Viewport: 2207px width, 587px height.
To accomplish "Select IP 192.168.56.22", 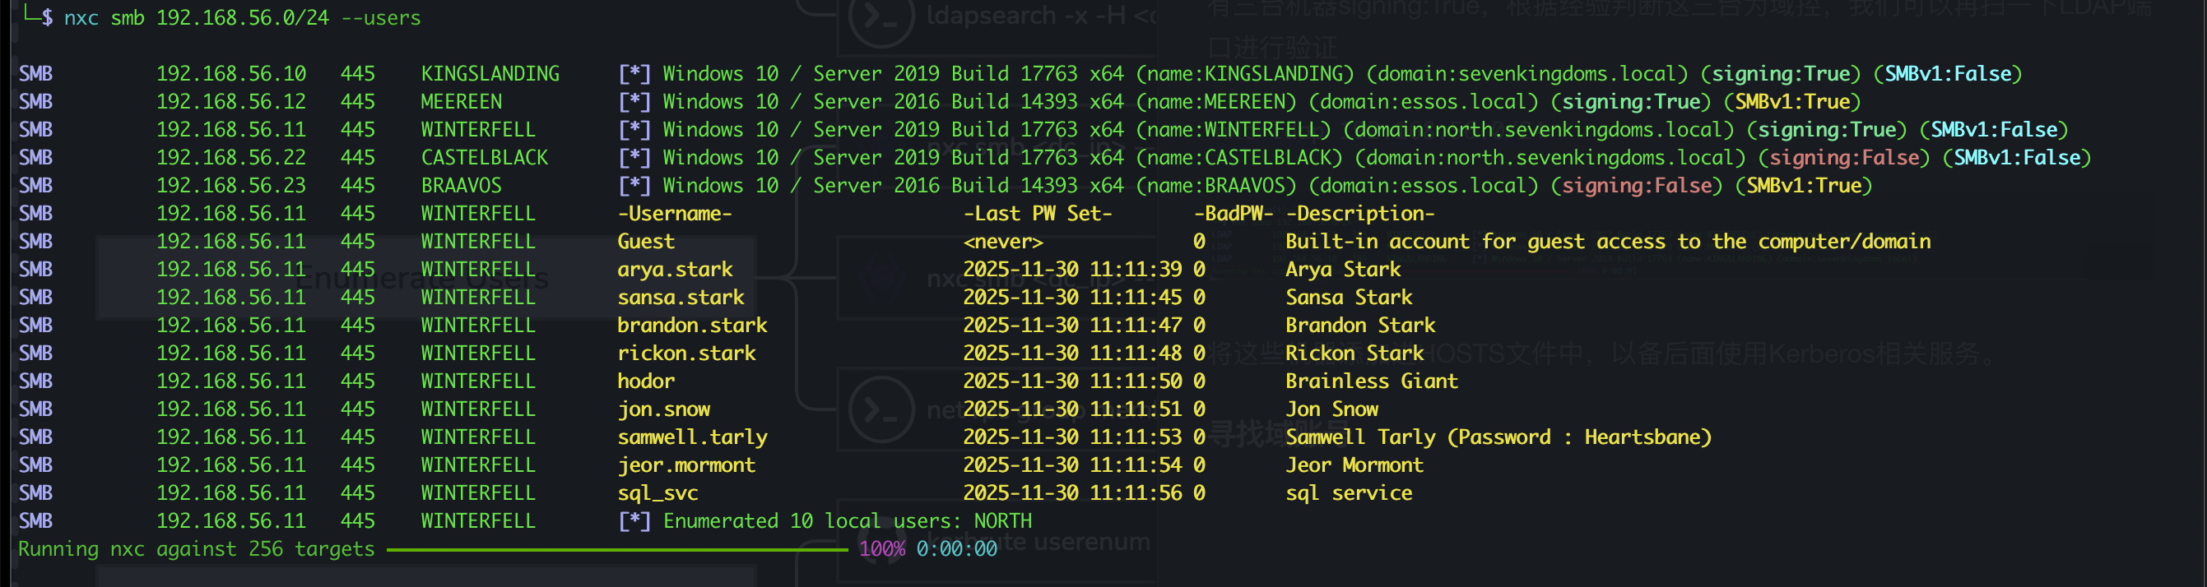I will tap(231, 159).
